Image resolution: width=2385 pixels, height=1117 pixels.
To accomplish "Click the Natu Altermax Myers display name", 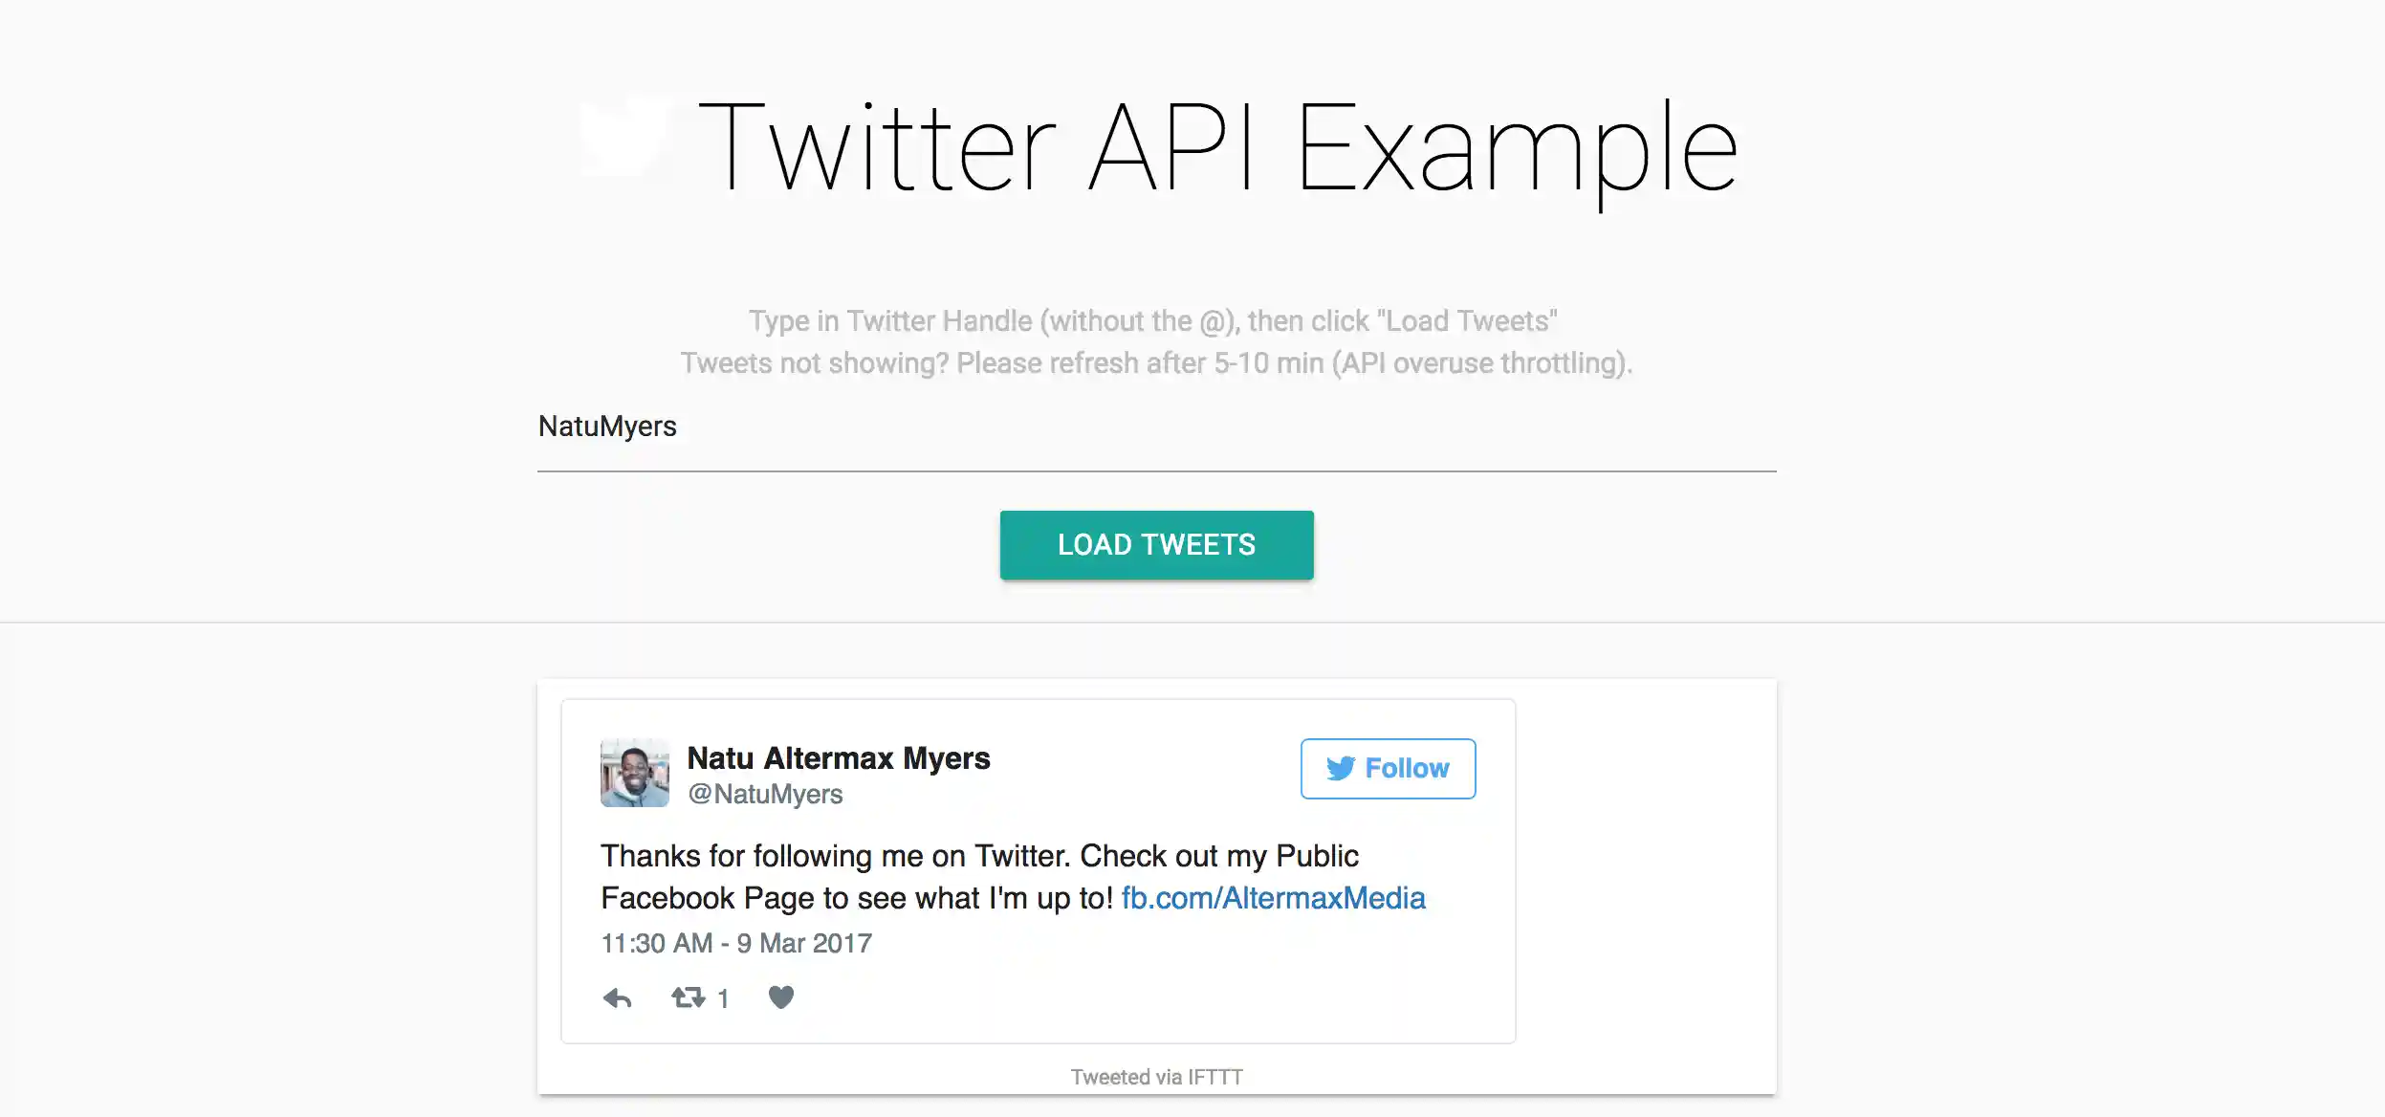I will coord(839,758).
